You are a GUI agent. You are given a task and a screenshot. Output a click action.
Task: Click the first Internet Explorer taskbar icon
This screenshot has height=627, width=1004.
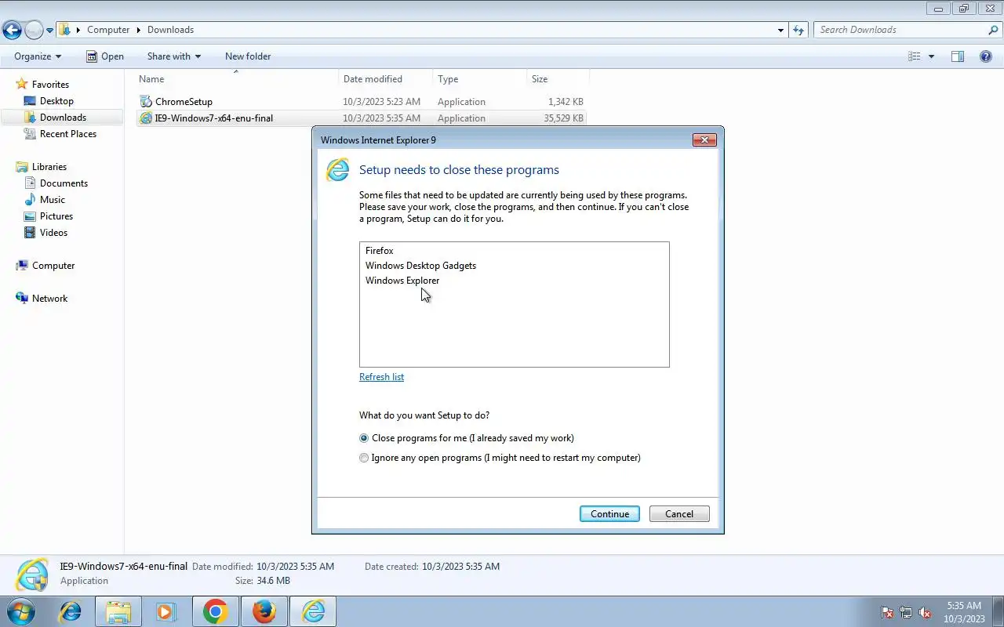pyautogui.click(x=71, y=611)
